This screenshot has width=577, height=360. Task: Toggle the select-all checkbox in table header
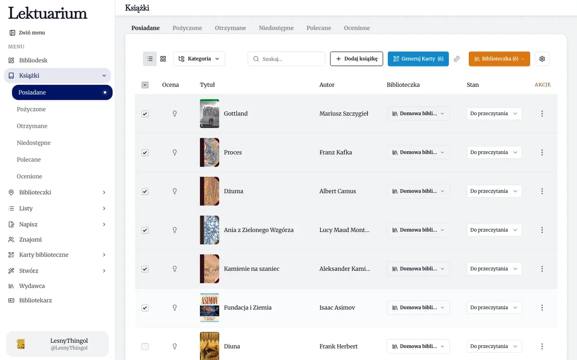click(145, 85)
